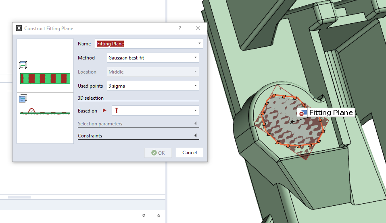Click the double chevron up icon
This screenshot has width=386, height=223.
159,216
